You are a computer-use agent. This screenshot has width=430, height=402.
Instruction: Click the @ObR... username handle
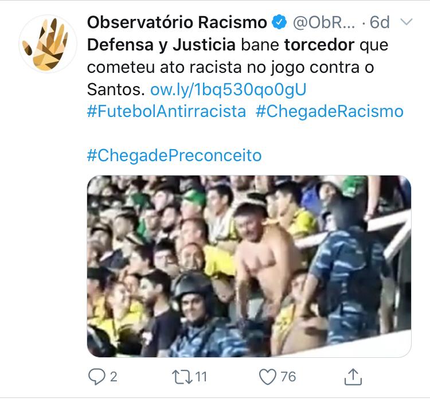(324, 22)
